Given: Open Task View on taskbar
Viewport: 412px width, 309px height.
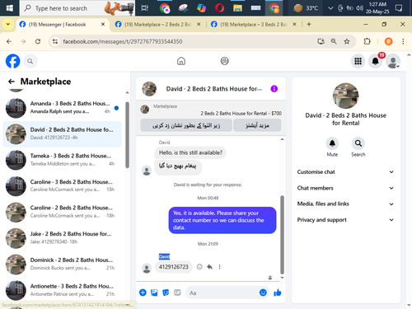Looking at the screenshot, I should click(145, 8).
